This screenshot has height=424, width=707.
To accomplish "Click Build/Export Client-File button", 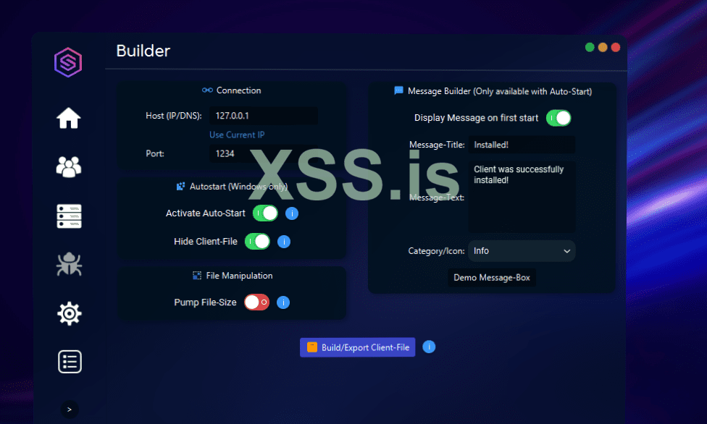I will (358, 347).
